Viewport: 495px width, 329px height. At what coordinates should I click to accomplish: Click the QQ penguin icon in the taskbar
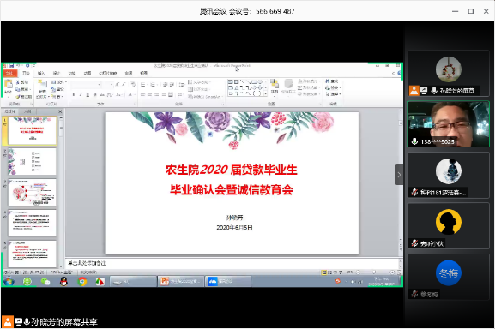click(x=63, y=281)
